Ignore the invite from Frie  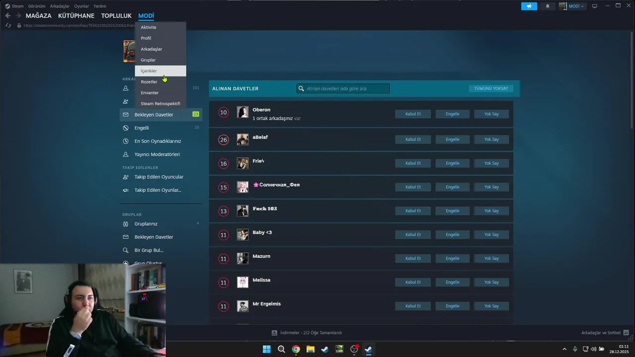coord(492,163)
